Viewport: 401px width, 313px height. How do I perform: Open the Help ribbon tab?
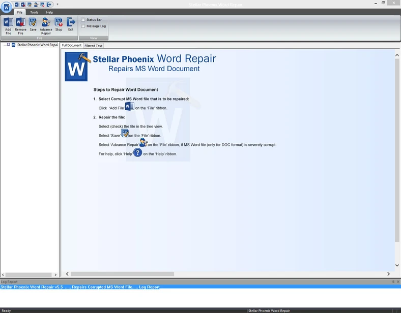point(49,12)
